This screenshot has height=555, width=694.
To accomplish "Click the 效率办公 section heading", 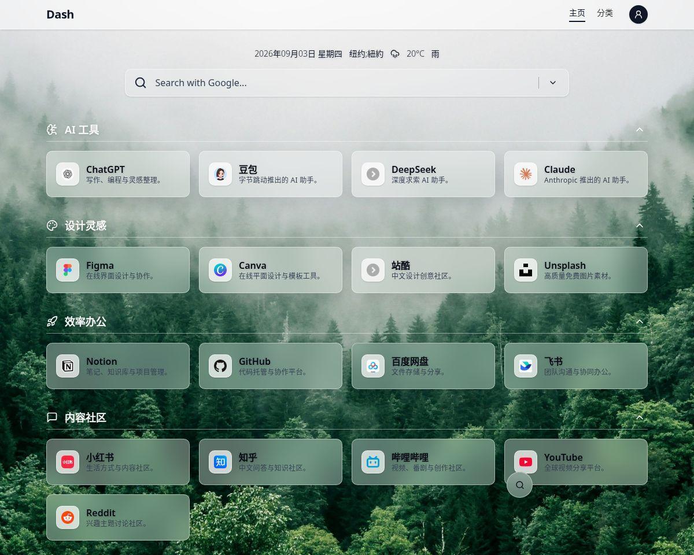I will point(86,321).
